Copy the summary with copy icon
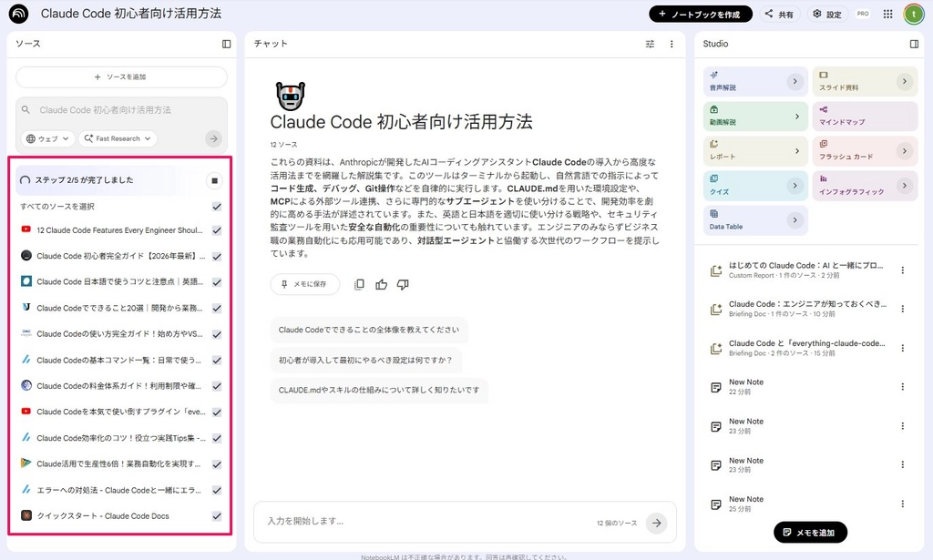The width and height of the screenshot is (933, 560). pyautogui.click(x=359, y=285)
